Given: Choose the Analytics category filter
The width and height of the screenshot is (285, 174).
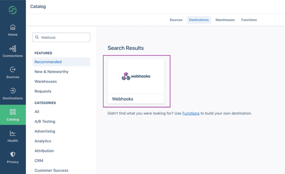Looking at the screenshot, I should [43, 141].
